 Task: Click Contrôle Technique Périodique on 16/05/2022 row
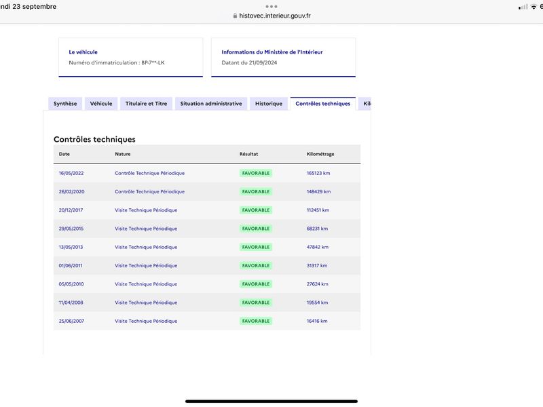pos(149,173)
